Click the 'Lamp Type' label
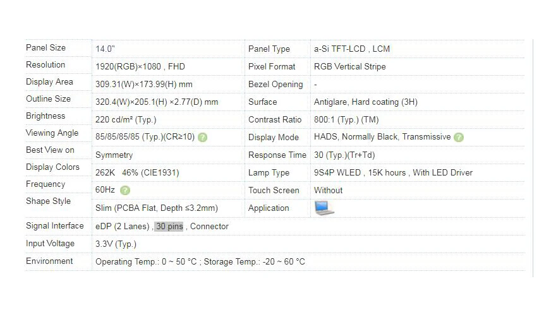The width and height of the screenshot is (551, 310). [269, 173]
